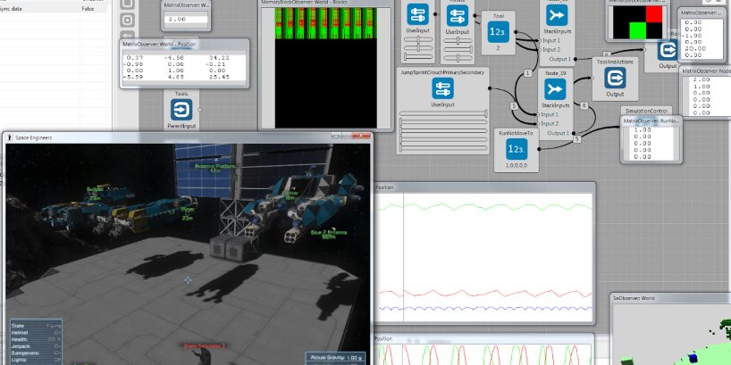Viewport: 731px width, 365px height.
Task: Click the Antenna Platform 42m marker
Action: point(214,168)
